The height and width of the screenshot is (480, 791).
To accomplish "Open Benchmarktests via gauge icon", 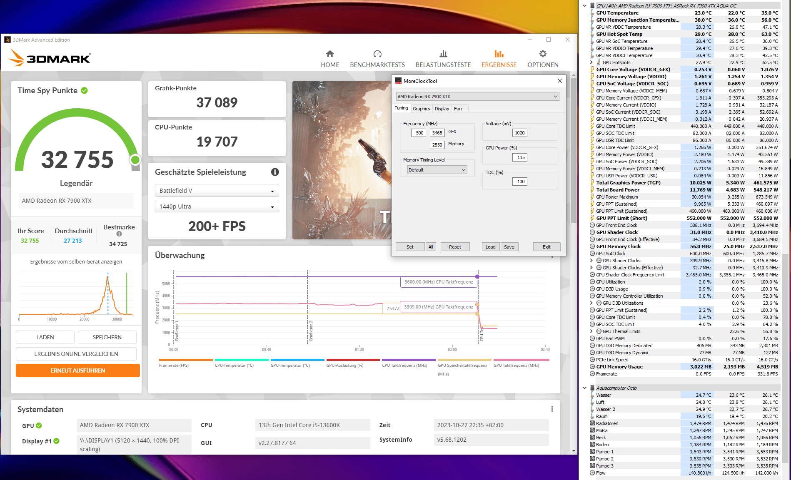I will 377,54.
